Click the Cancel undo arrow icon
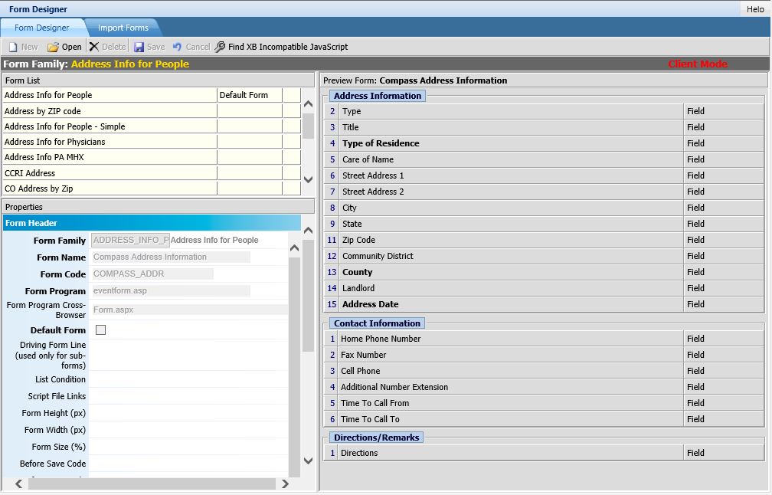The height and width of the screenshot is (495, 772). click(x=177, y=46)
